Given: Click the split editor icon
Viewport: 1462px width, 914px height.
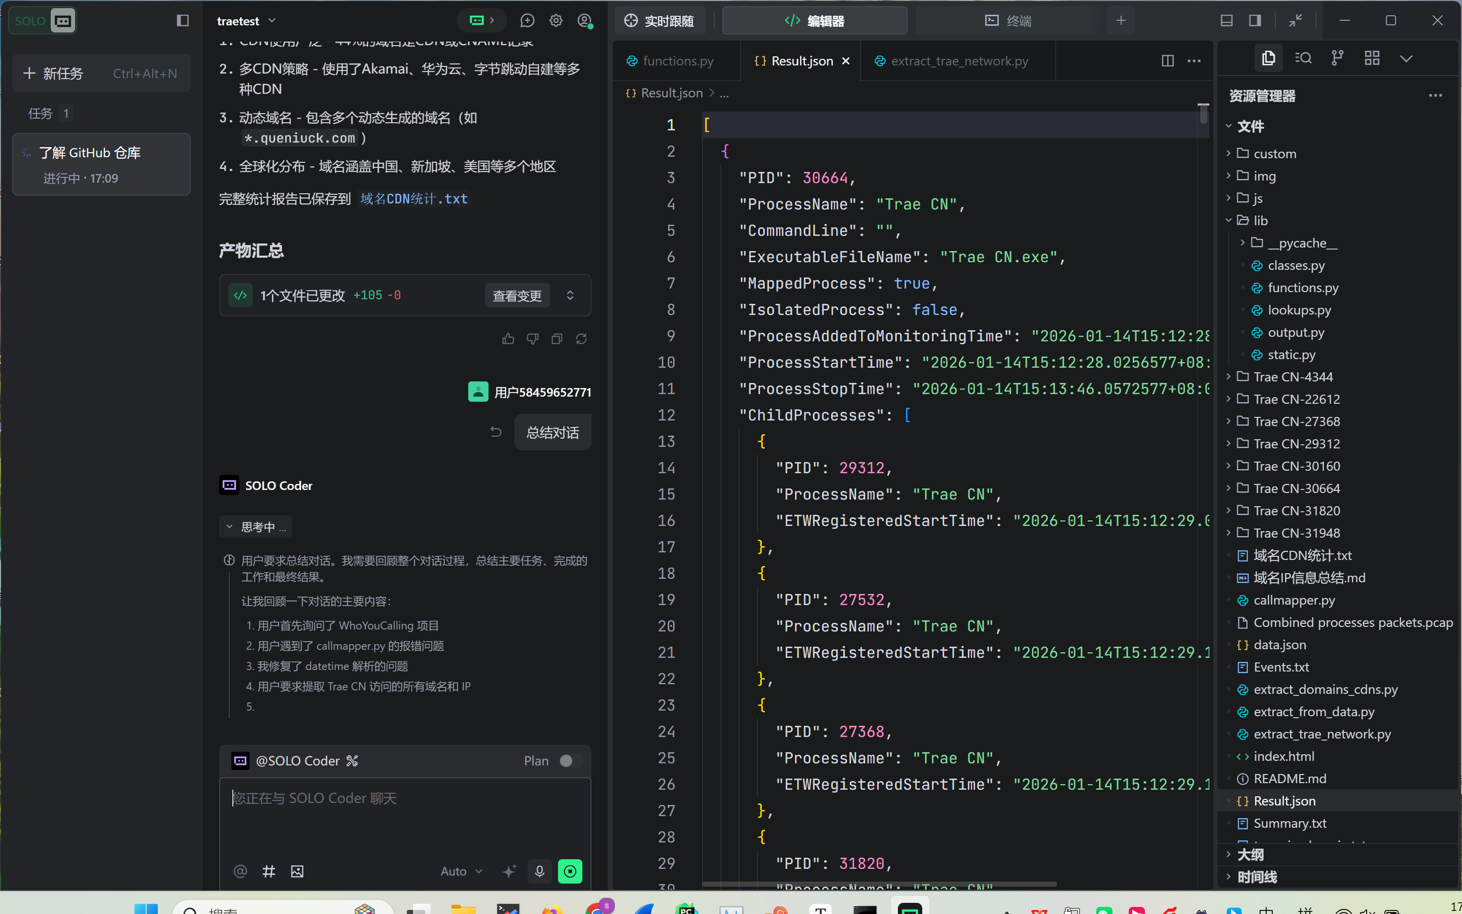Looking at the screenshot, I should (x=1168, y=60).
